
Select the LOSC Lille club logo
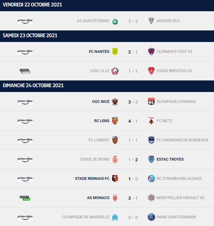[x=115, y=71]
